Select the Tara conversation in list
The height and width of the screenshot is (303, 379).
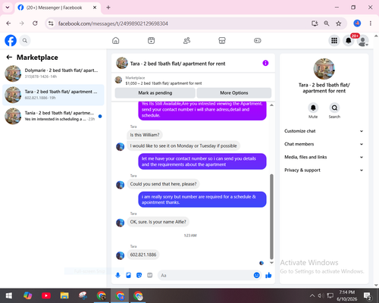point(53,95)
